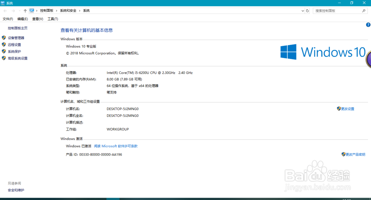Click RAM value 8.00 GB
Image resolution: width=371 pixels, height=200 pixels.
[x=124, y=79]
